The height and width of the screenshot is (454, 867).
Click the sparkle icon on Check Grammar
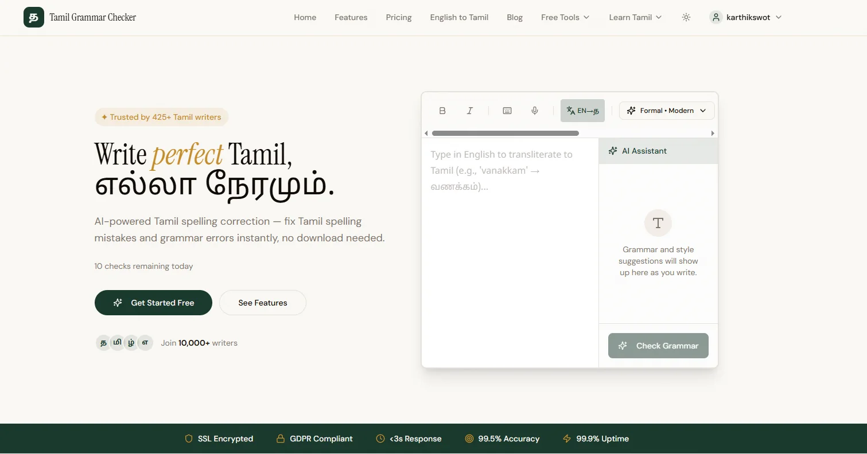click(623, 346)
